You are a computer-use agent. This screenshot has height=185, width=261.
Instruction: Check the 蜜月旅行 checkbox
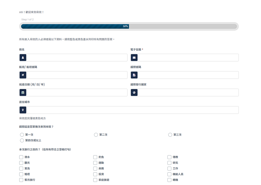(21, 180)
